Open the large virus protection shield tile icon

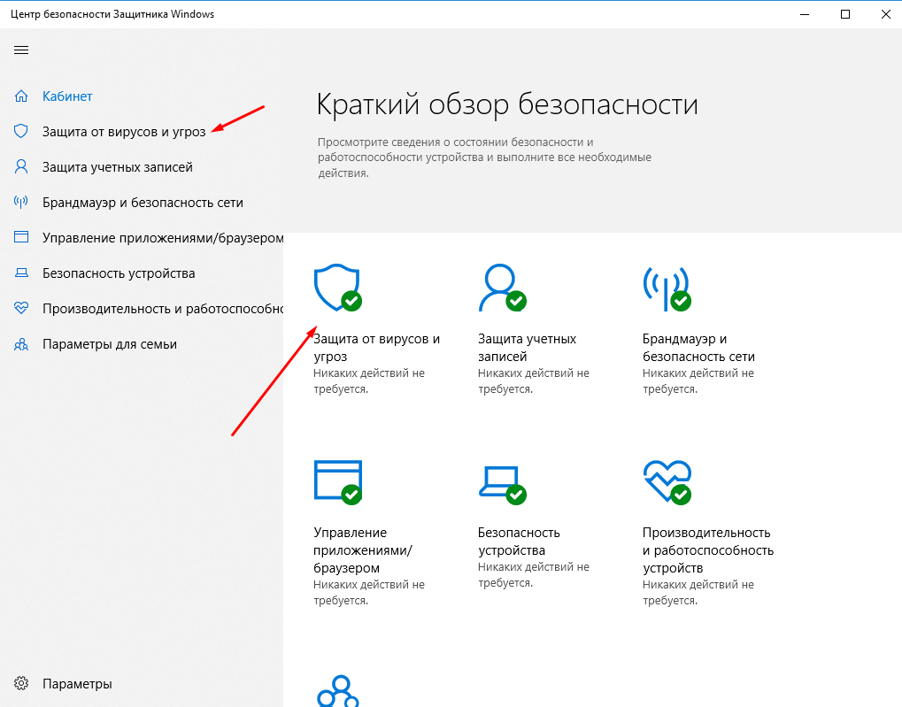click(x=337, y=287)
